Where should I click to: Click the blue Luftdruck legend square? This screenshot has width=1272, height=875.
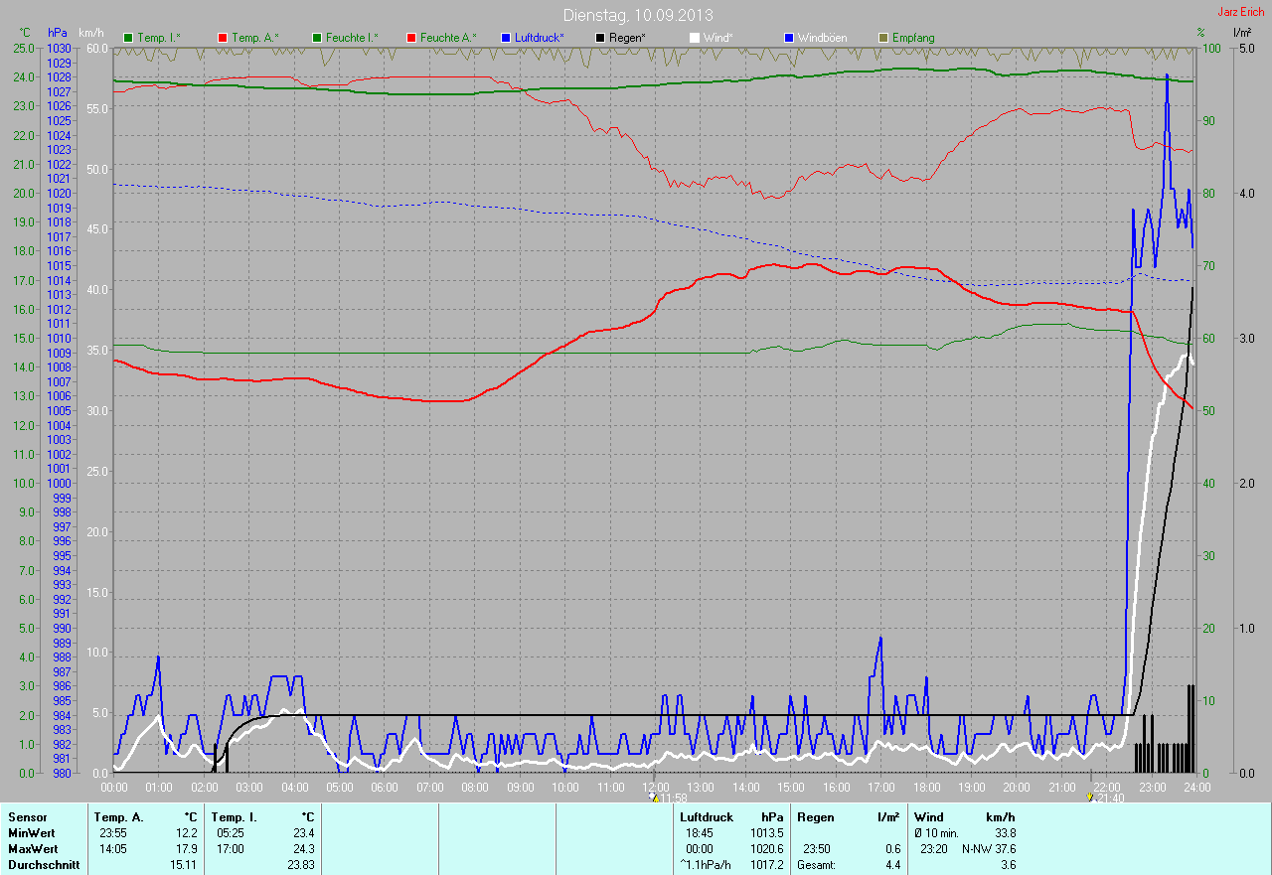506,38
